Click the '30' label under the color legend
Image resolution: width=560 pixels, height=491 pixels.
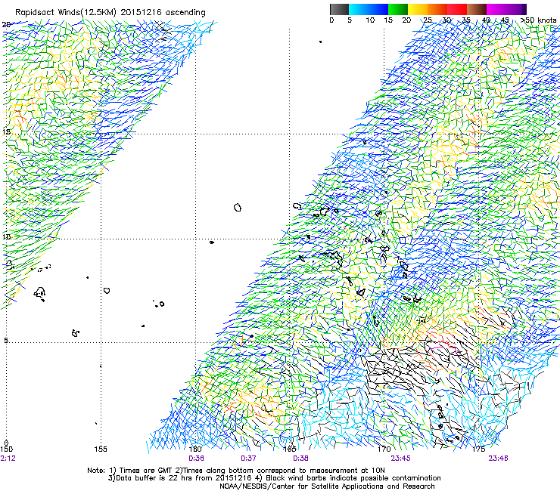click(446, 20)
